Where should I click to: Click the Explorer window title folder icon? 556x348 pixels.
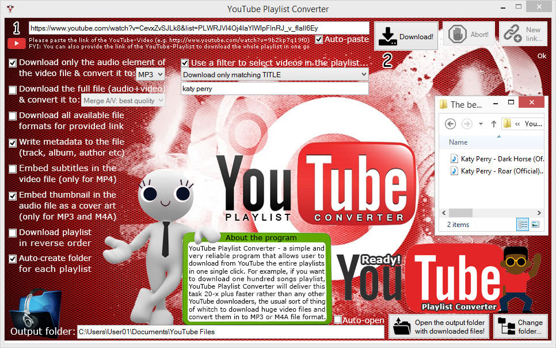click(x=443, y=104)
